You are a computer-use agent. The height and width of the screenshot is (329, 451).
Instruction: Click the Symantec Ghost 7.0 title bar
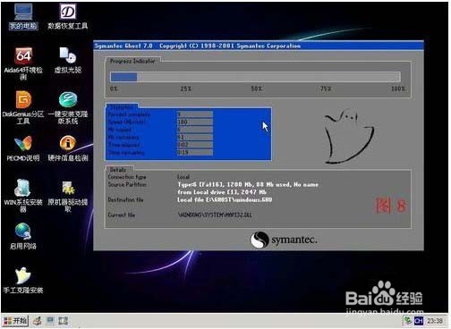259,46
